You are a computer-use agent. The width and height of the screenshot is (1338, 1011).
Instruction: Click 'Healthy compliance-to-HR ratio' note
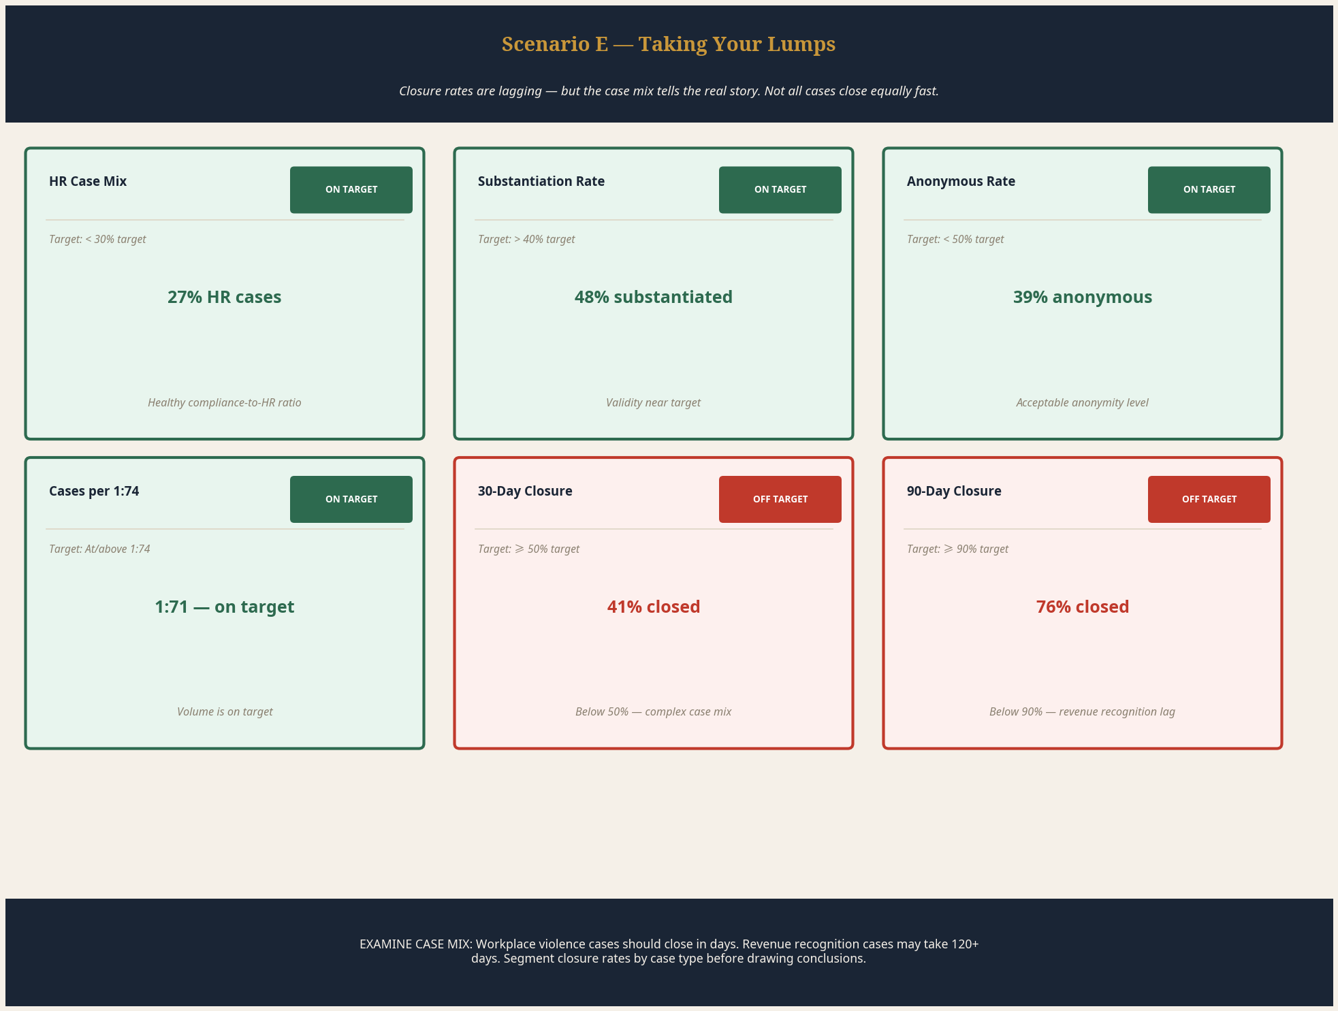coord(225,402)
